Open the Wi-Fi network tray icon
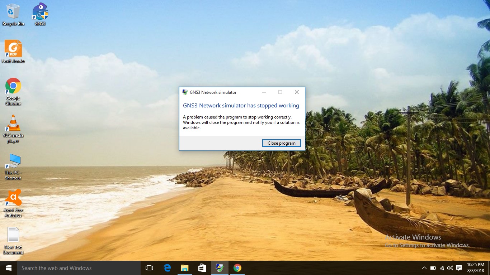This screenshot has height=275, width=490. [442, 268]
